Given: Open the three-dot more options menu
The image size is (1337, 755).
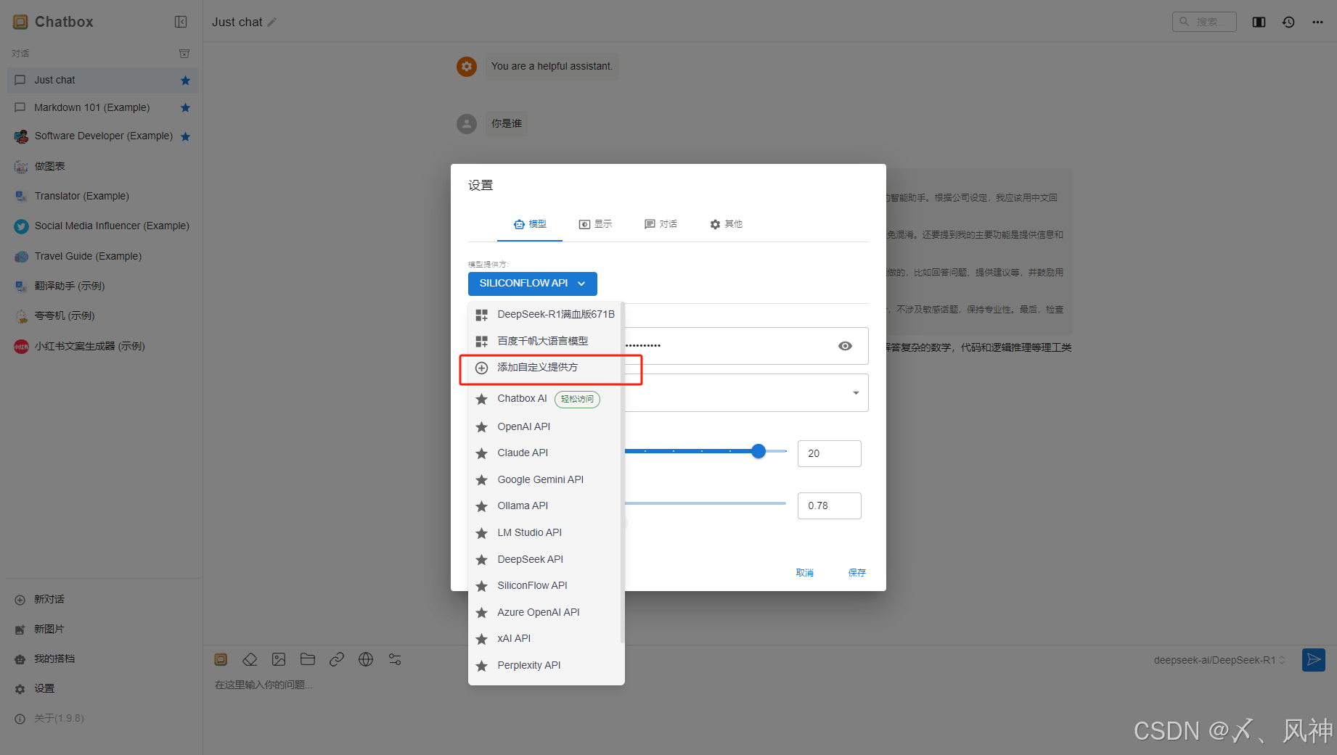Looking at the screenshot, I should click(x=1317, y=22).
